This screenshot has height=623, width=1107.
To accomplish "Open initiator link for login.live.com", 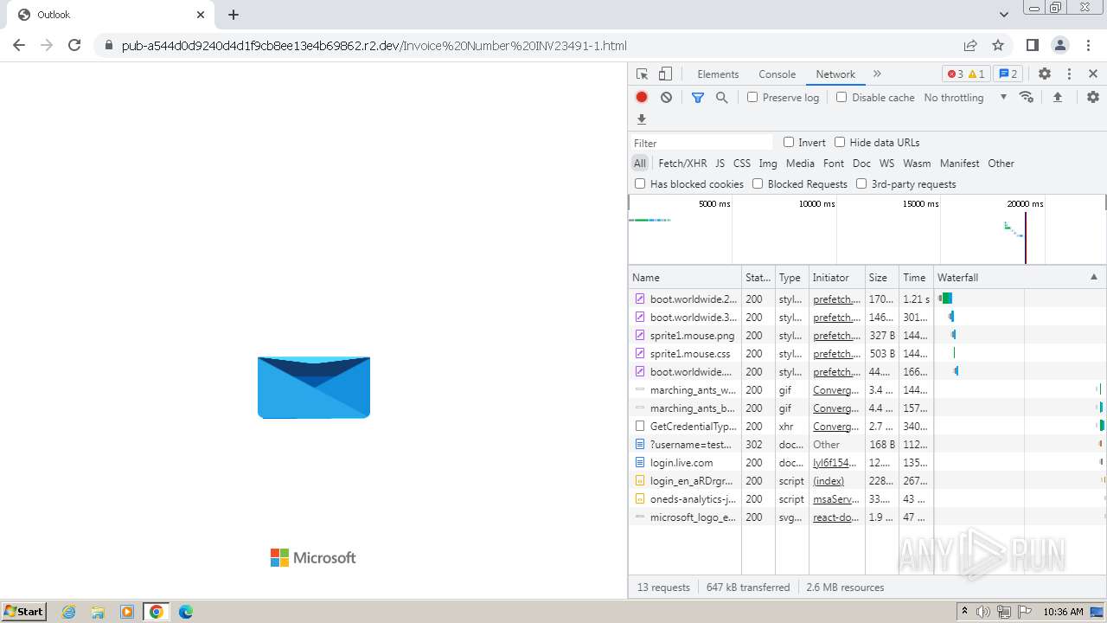I will (836, 463).
